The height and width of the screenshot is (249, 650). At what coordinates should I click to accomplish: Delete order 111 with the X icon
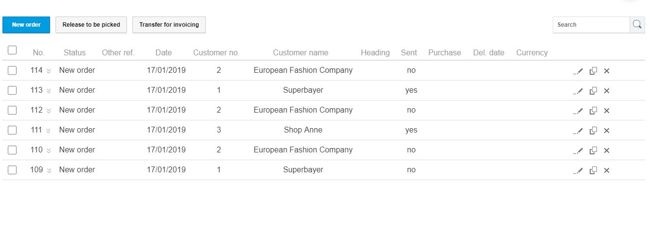click(607, 131)
